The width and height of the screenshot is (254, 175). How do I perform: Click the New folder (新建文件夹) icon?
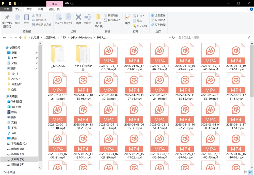pos(99,21)
